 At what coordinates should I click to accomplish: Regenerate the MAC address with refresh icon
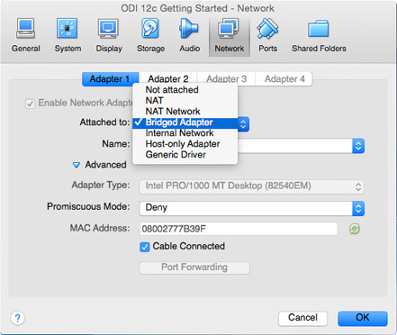point(355,229)
